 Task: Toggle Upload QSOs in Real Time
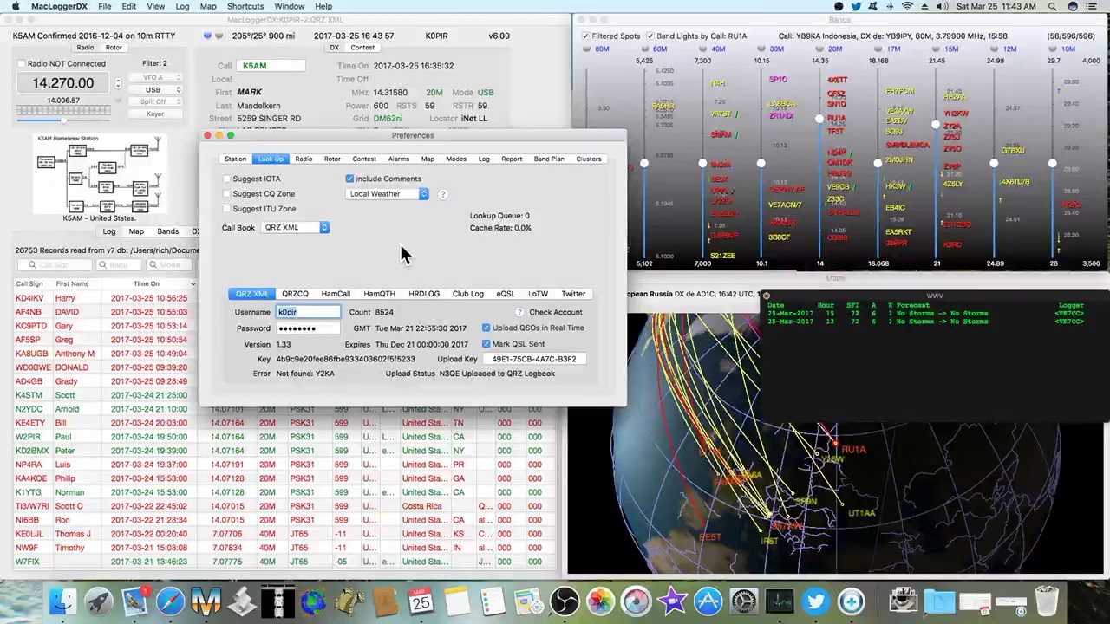[x=486, y=328]
